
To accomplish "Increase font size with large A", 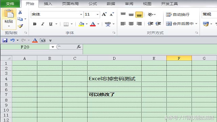I will pyautogui.click(x=104, y=14).
